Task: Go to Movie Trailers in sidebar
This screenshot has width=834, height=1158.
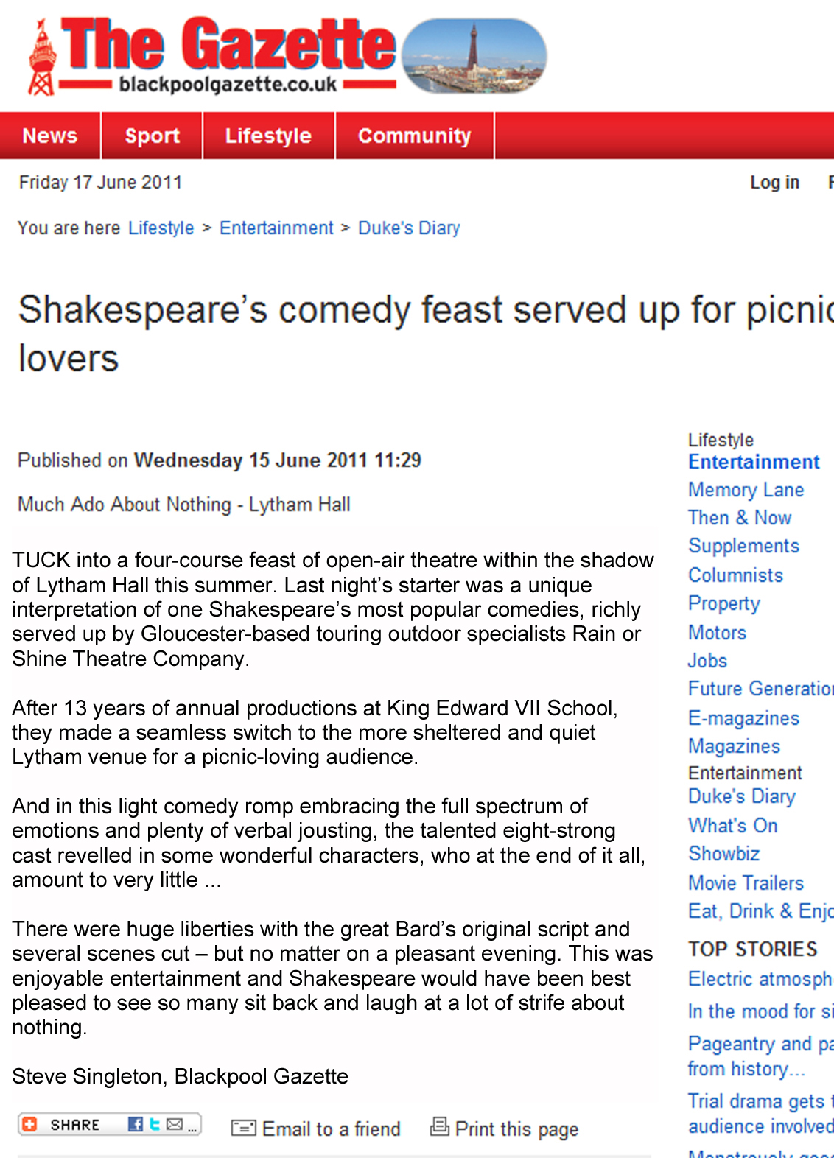Action: tap(746, 882)
